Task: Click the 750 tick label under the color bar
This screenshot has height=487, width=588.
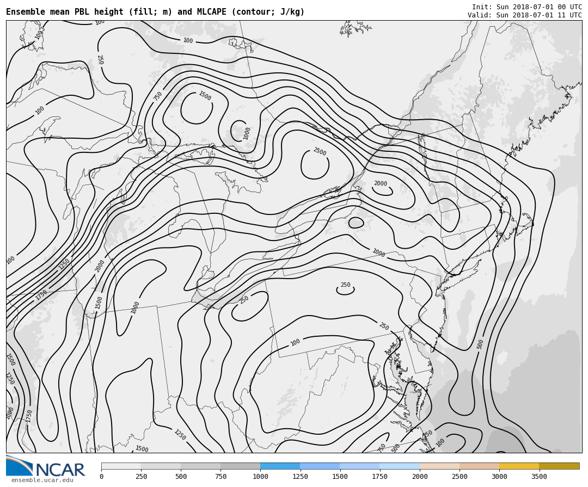Action: 220,477
